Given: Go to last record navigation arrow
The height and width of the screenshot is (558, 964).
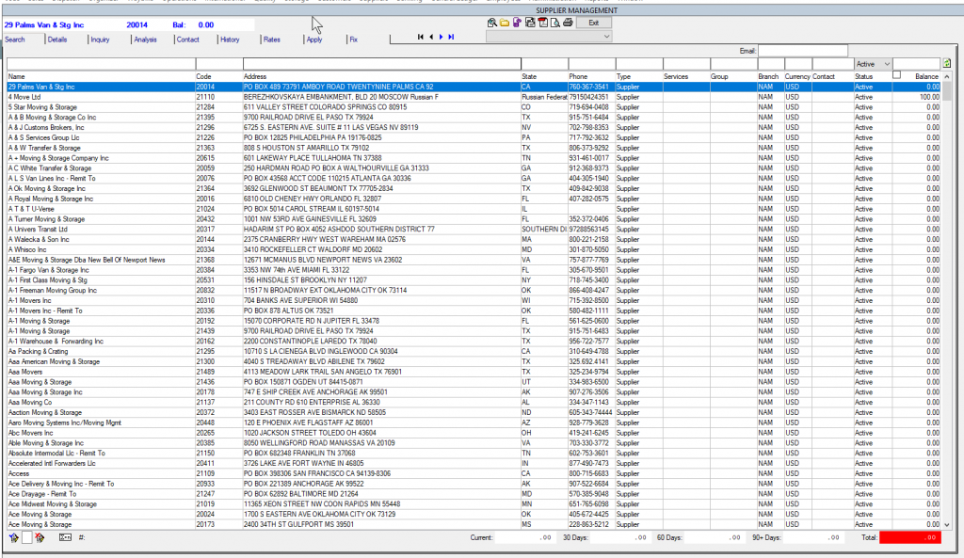Looking at the screenshot, I should [451, 37].
